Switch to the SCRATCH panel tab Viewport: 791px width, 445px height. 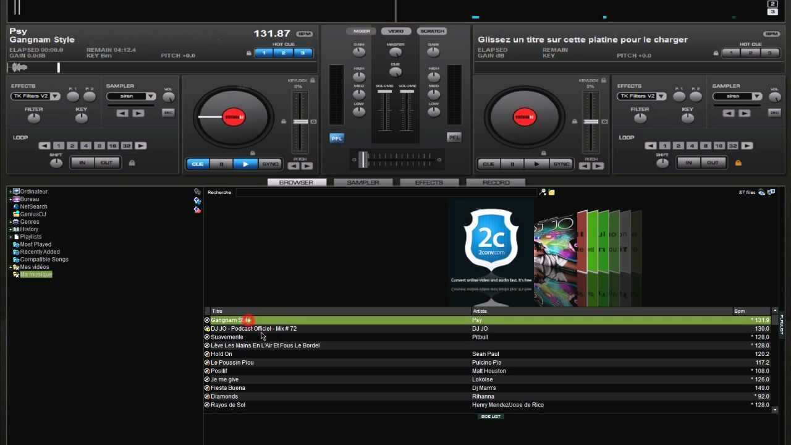pos(432,31)
